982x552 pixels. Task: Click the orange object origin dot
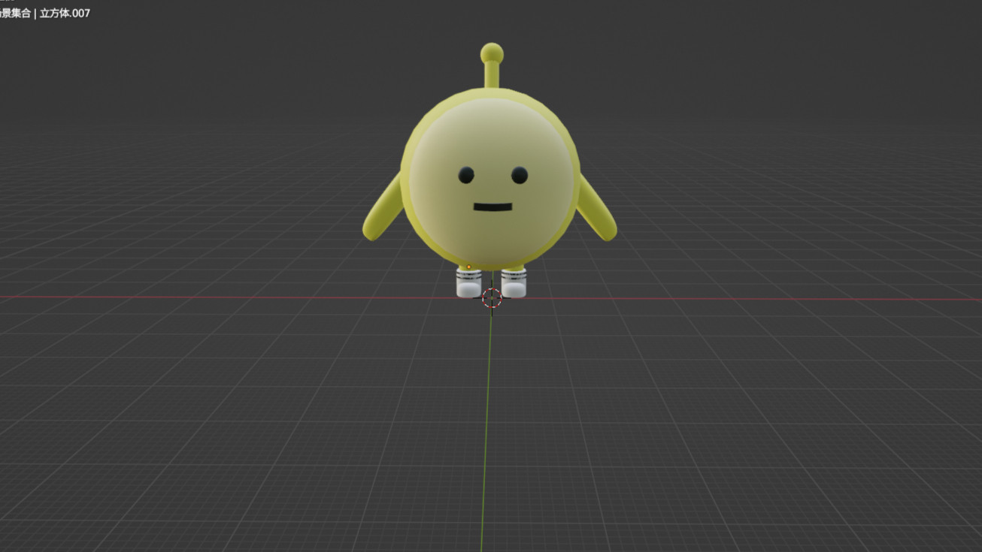[x=468, y=267]
